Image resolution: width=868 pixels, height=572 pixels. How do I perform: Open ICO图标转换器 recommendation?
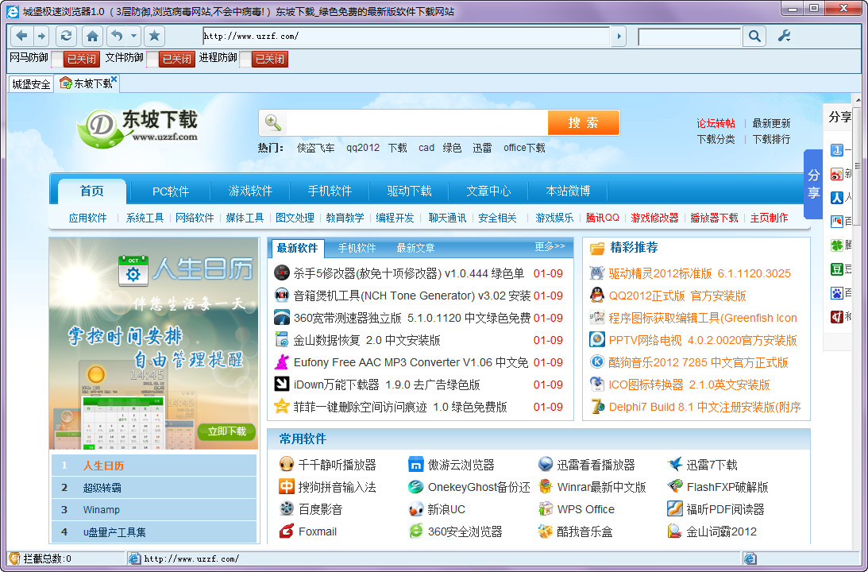click(x=689, y=385)
